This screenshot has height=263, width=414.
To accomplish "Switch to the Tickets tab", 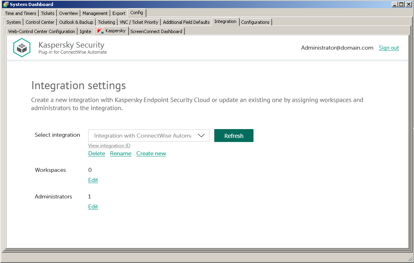I will 48,13.
